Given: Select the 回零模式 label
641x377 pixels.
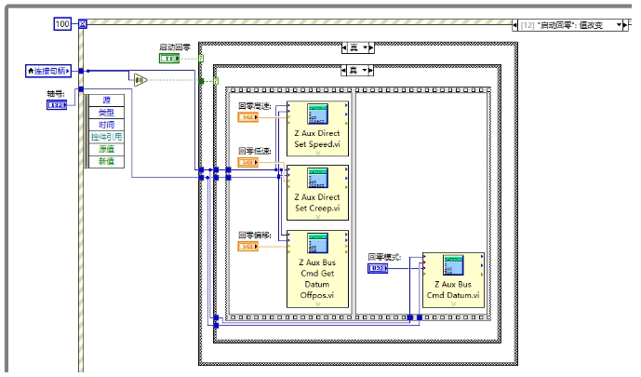Looking at the screenshot, I should (x=384, y=257).
